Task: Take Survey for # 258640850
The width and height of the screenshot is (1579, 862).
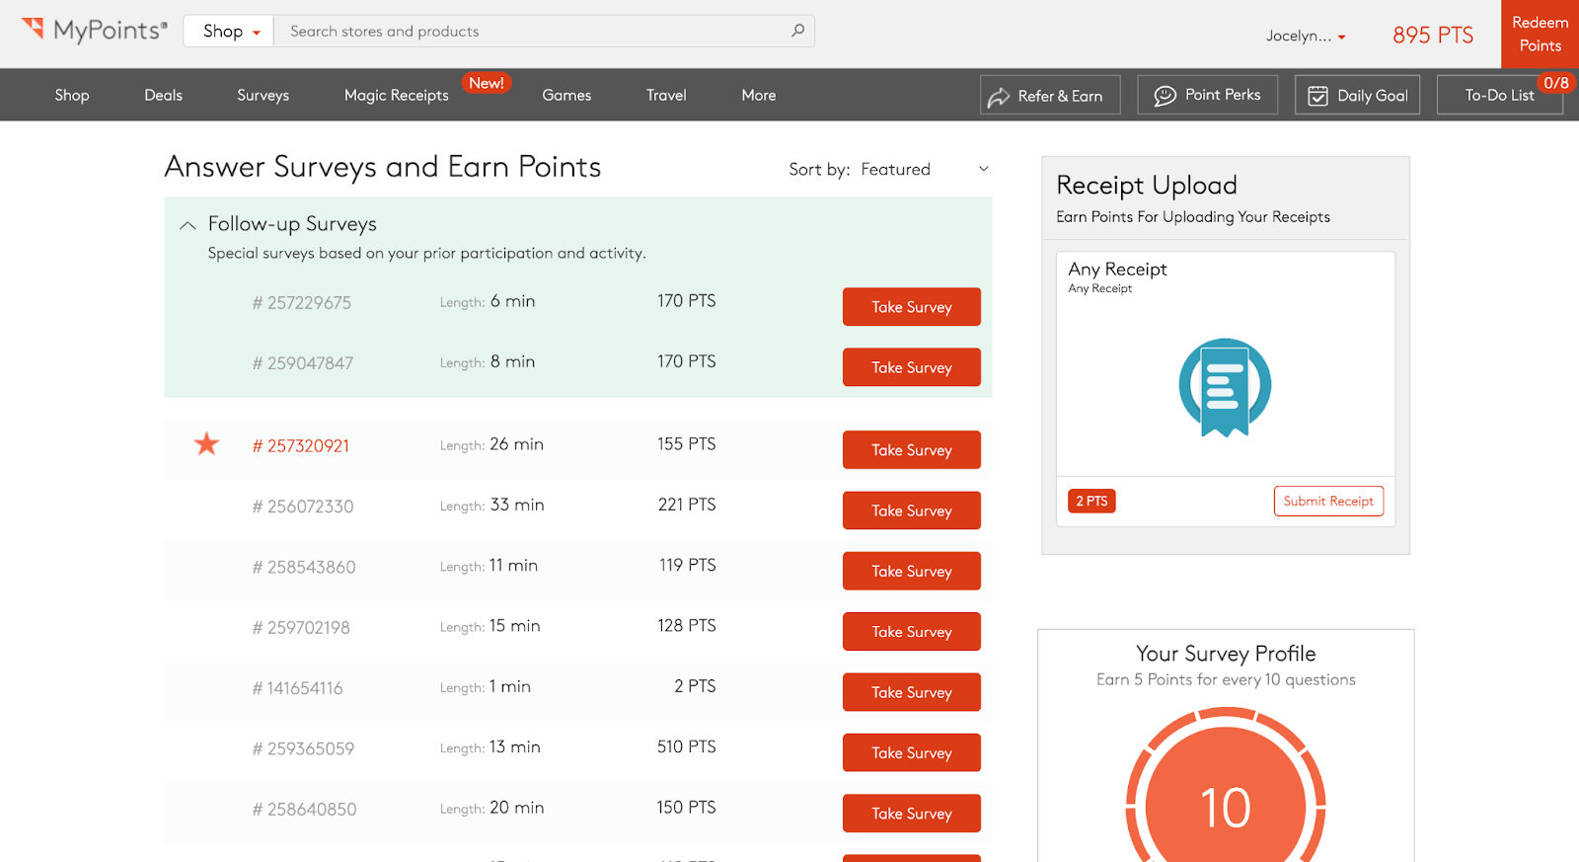Action: pyautogui.click(x=912, y=813)
